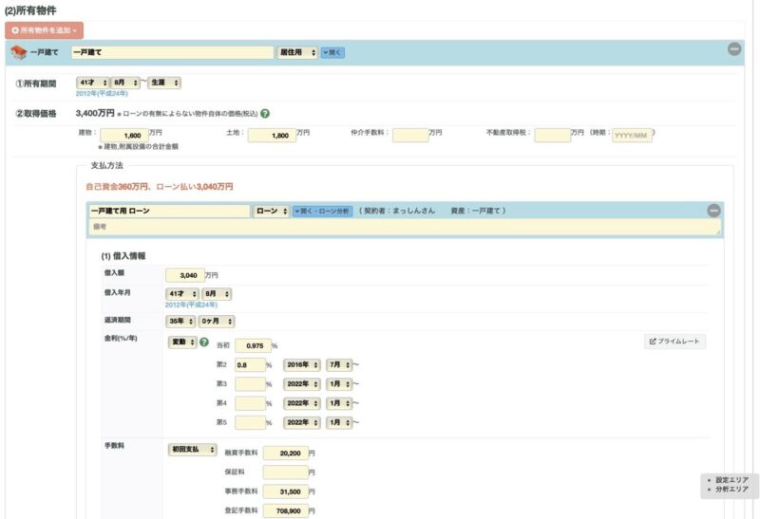
Task: Edit the 当初 interest rate 0.975
Action: coord(253,345)
